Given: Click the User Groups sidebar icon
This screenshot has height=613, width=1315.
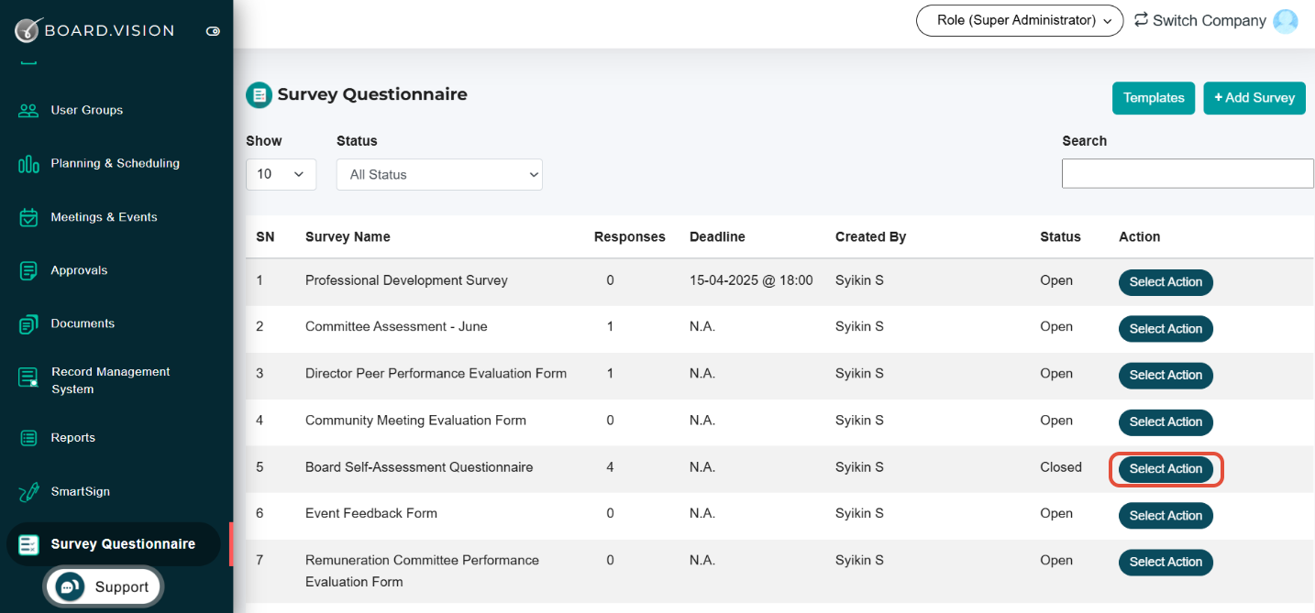Looking at the screenshot, I should pos(28,111).
